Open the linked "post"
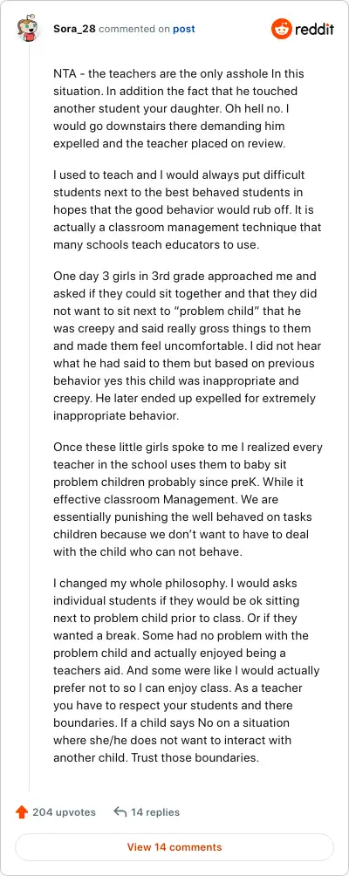The image size is (349, 876). pyautogui.click(x=184, y=29)
